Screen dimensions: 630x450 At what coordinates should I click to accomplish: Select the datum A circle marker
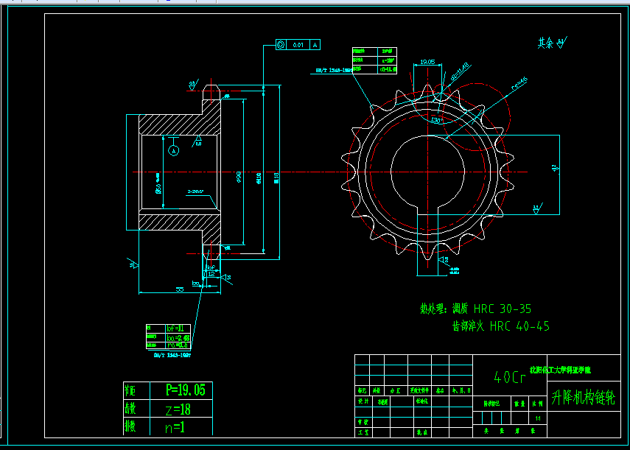pos(174,150)
